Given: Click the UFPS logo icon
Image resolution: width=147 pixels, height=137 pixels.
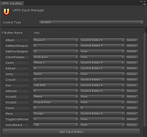Looking at the screenshot, I should 7,12.
